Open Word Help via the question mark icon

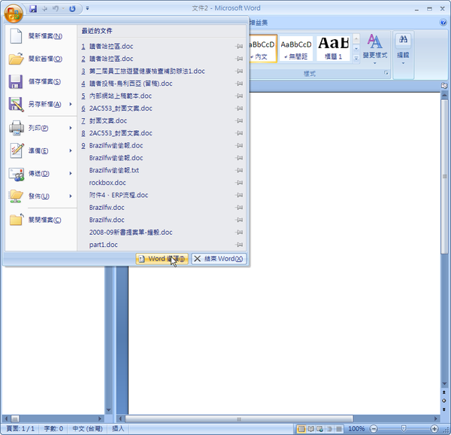point(443,23)
